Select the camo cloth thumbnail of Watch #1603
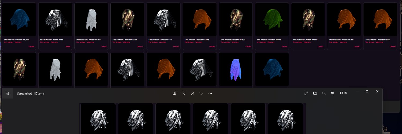Viewport: 402px width, 134px height. (x=236, y=20)
